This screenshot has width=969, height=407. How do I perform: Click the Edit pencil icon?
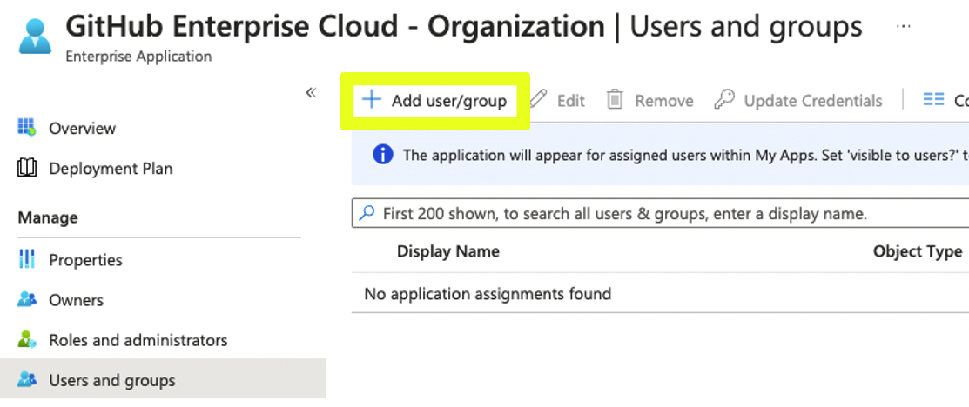539,99
